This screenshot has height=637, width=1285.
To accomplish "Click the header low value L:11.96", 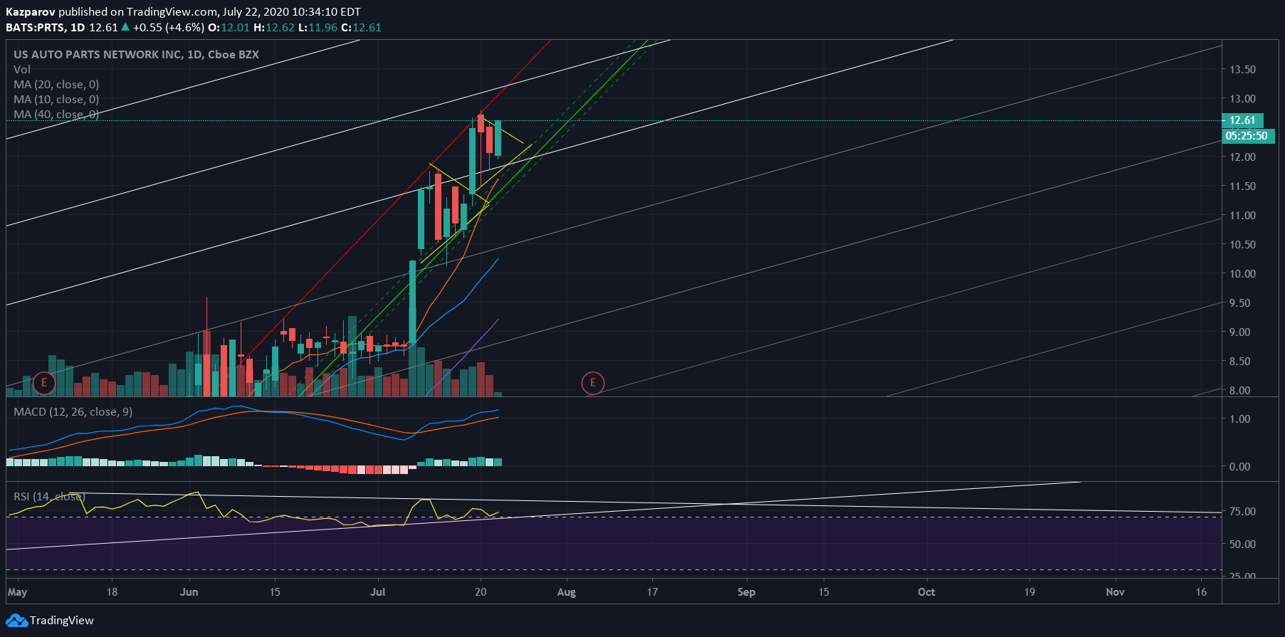I will pyautogui.click(x=318, y=28).
